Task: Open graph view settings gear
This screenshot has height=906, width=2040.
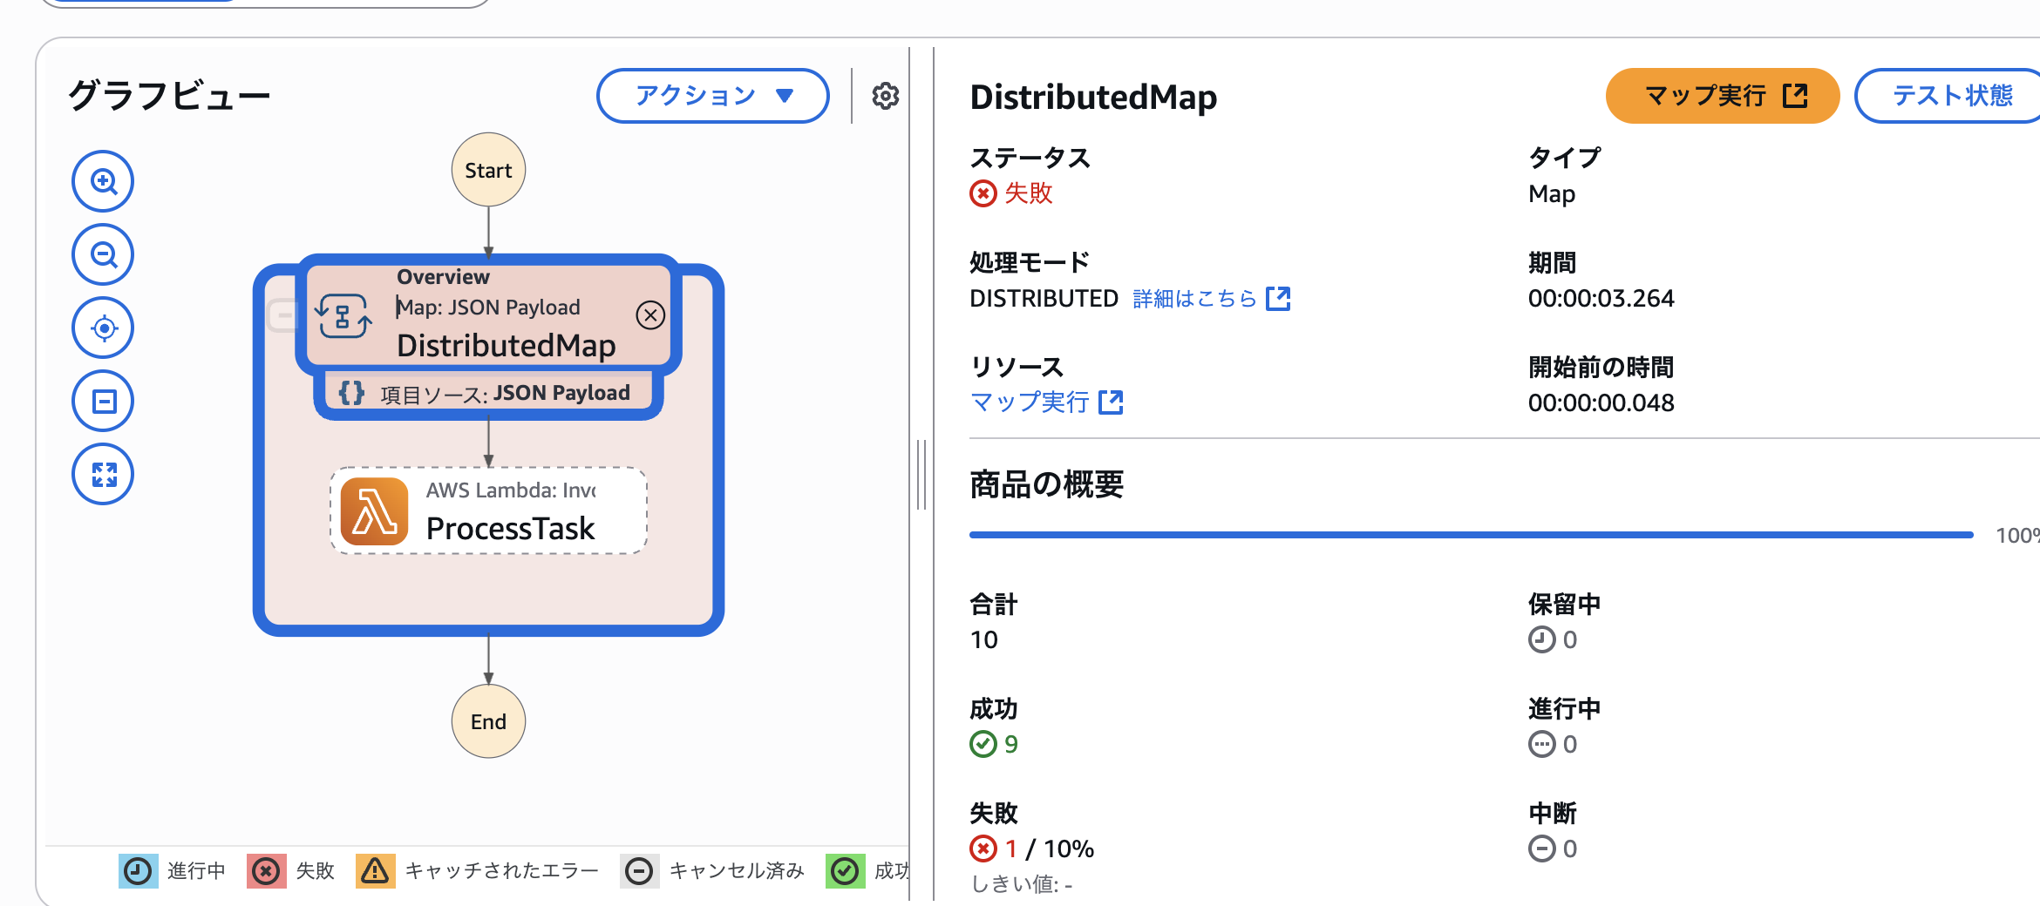Action: coord(885,96)
